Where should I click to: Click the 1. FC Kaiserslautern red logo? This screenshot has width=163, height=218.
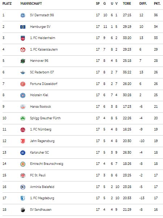(23, 50)
